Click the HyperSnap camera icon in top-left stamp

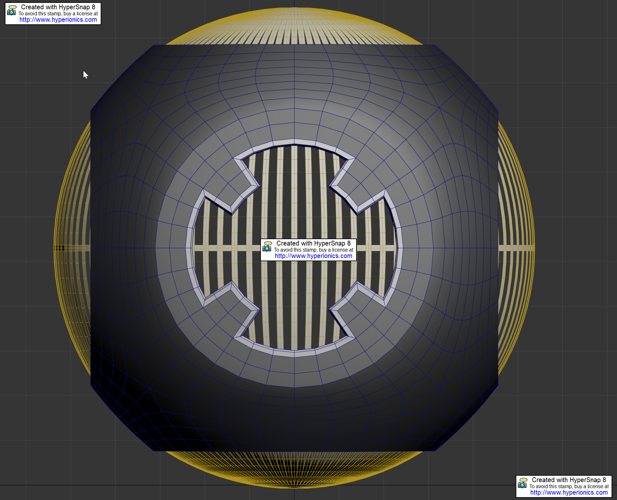12,12
